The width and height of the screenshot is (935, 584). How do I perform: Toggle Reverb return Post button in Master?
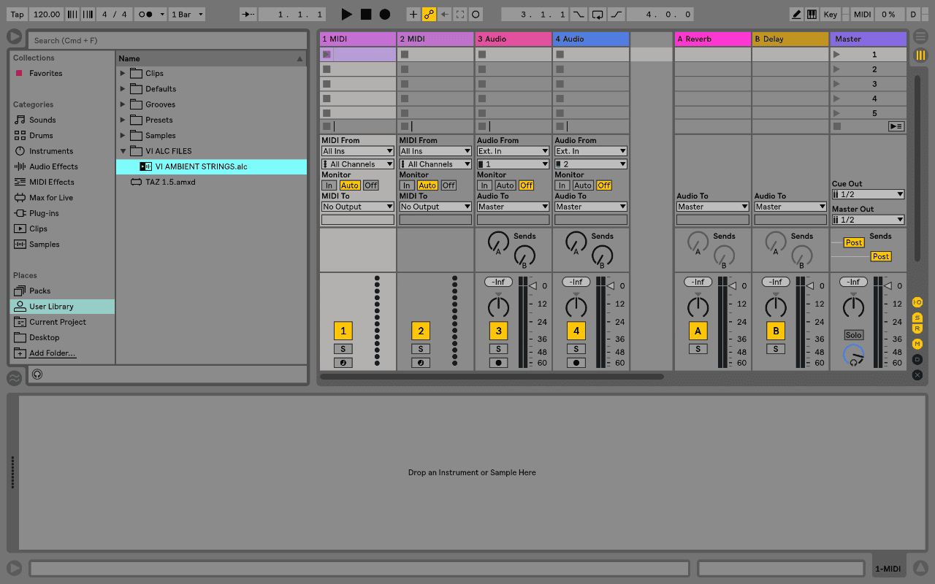[x=853, y=242]
